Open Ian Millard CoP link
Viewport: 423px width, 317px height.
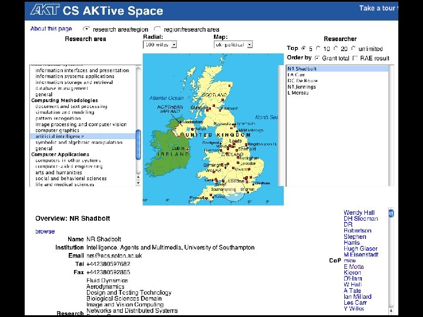[357, 296]
